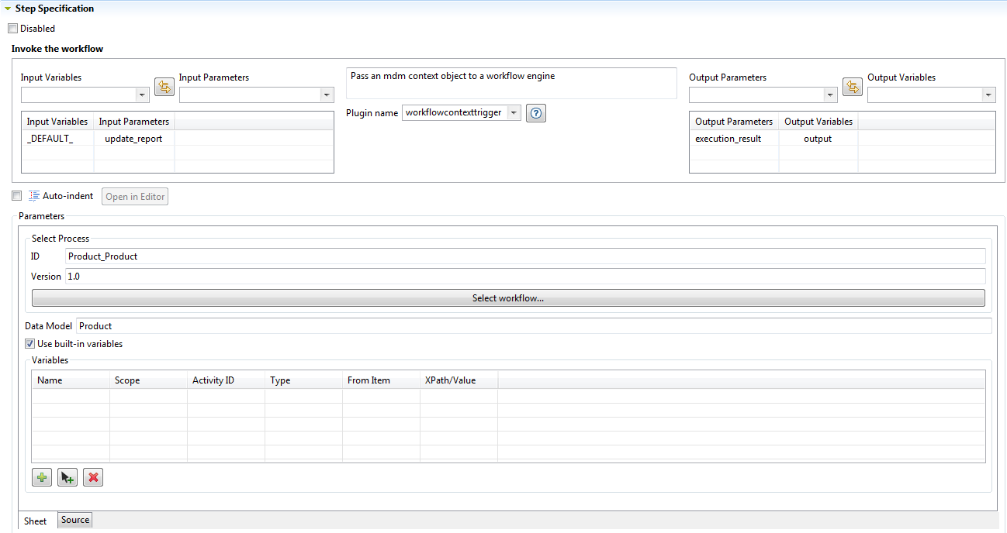Enable the Auto-indent checkbox
Image resolution: width=1007 pixels, height=533 pixels.
(17, 196)
